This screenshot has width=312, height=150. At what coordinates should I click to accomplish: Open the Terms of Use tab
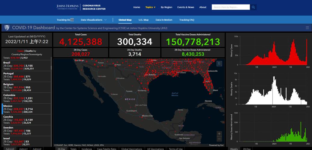(176, 148)
